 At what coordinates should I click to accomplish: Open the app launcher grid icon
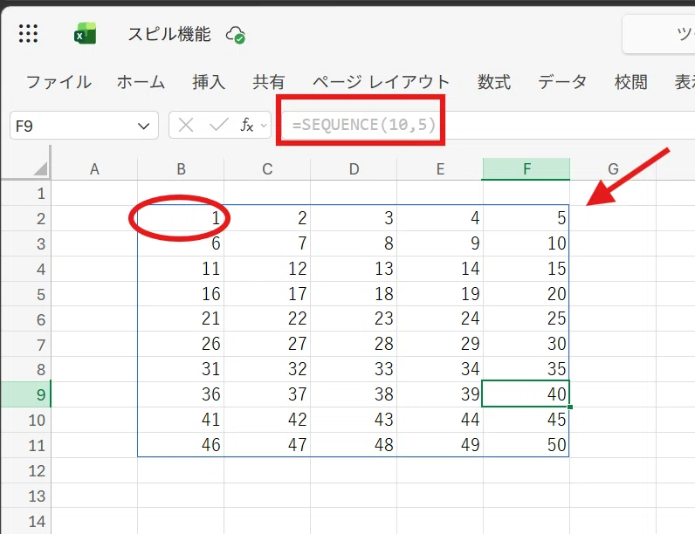click(28, 34)
